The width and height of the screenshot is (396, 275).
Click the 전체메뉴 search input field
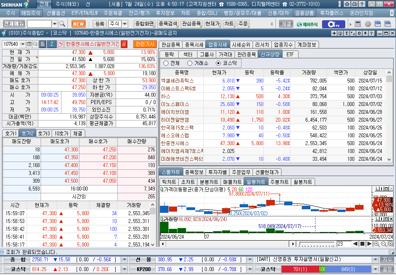click(x=39, y=24)
